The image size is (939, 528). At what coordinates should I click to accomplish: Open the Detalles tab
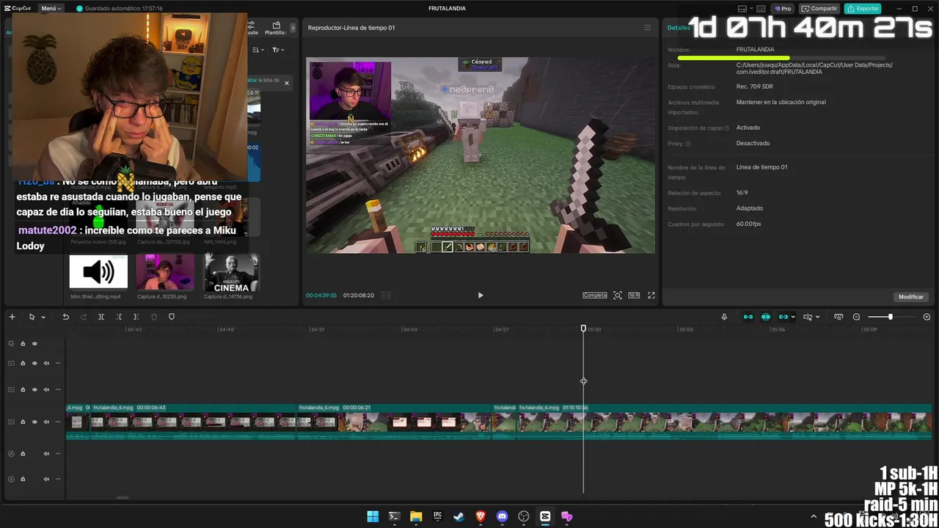679,28
